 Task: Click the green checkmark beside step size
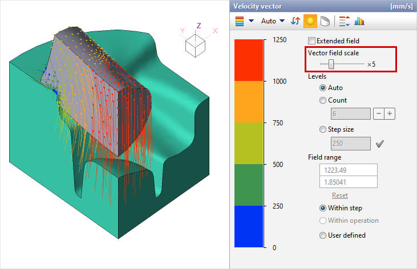[x=381, y=144]
